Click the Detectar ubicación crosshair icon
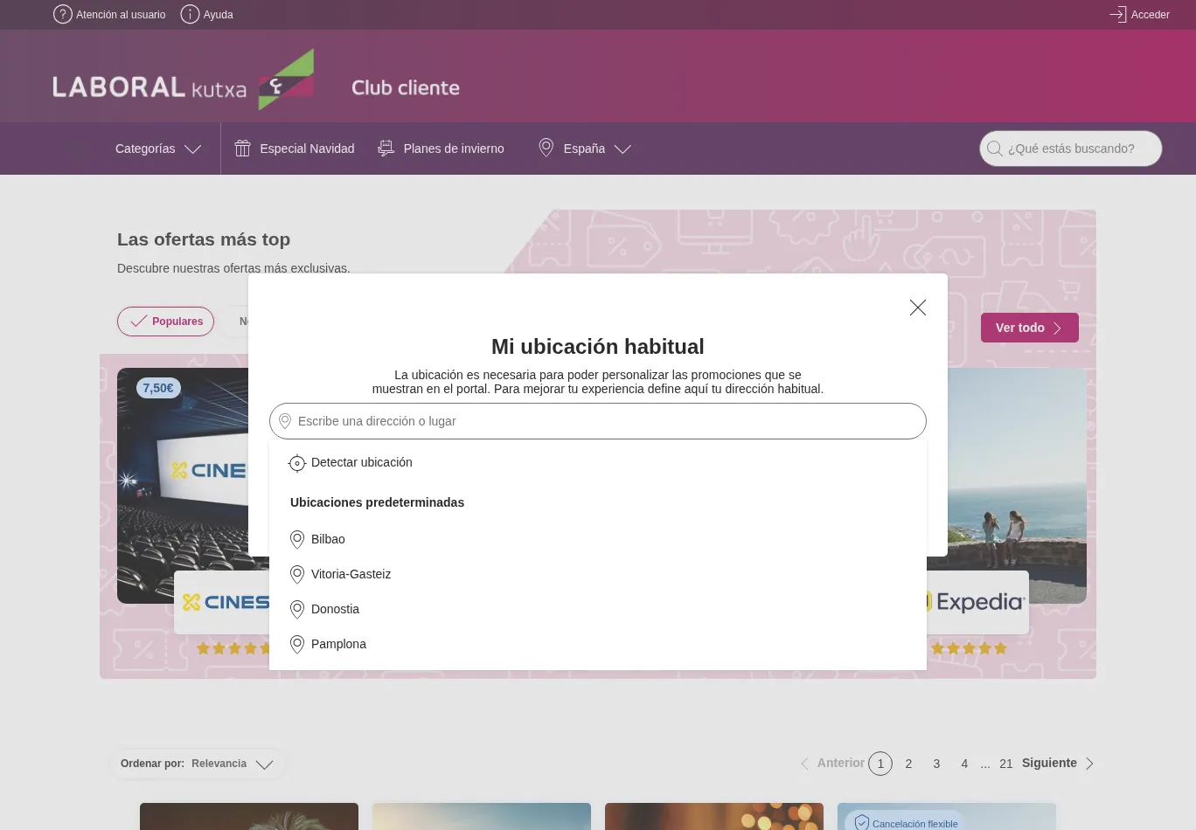Viewport: 1196px width, 830px height. tap(297, 463)
